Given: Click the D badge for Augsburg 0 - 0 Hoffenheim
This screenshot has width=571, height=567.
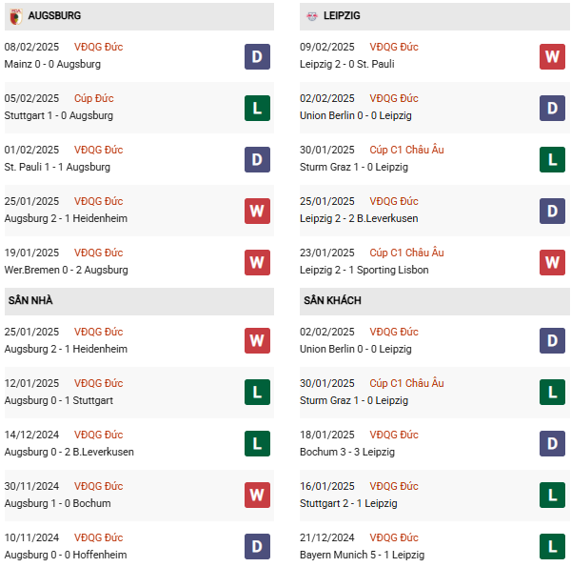Looking at the screenshot, I should (x=257, y=547).
